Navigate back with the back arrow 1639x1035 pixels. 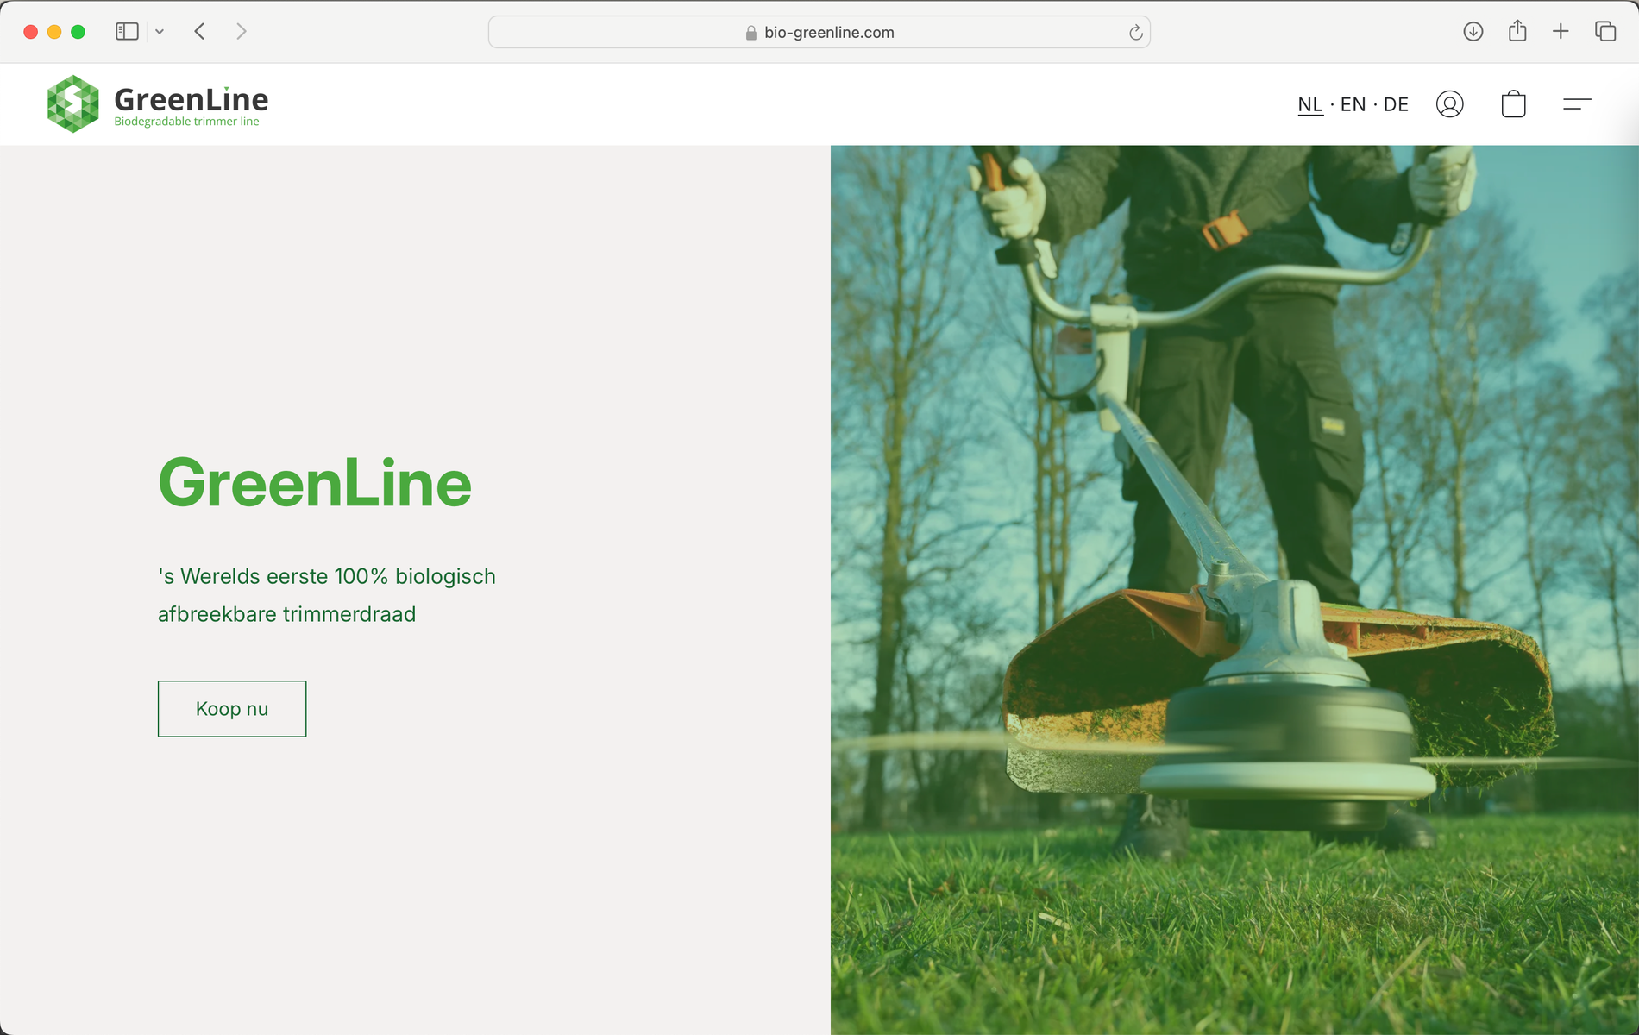click(x=198, y=31)
